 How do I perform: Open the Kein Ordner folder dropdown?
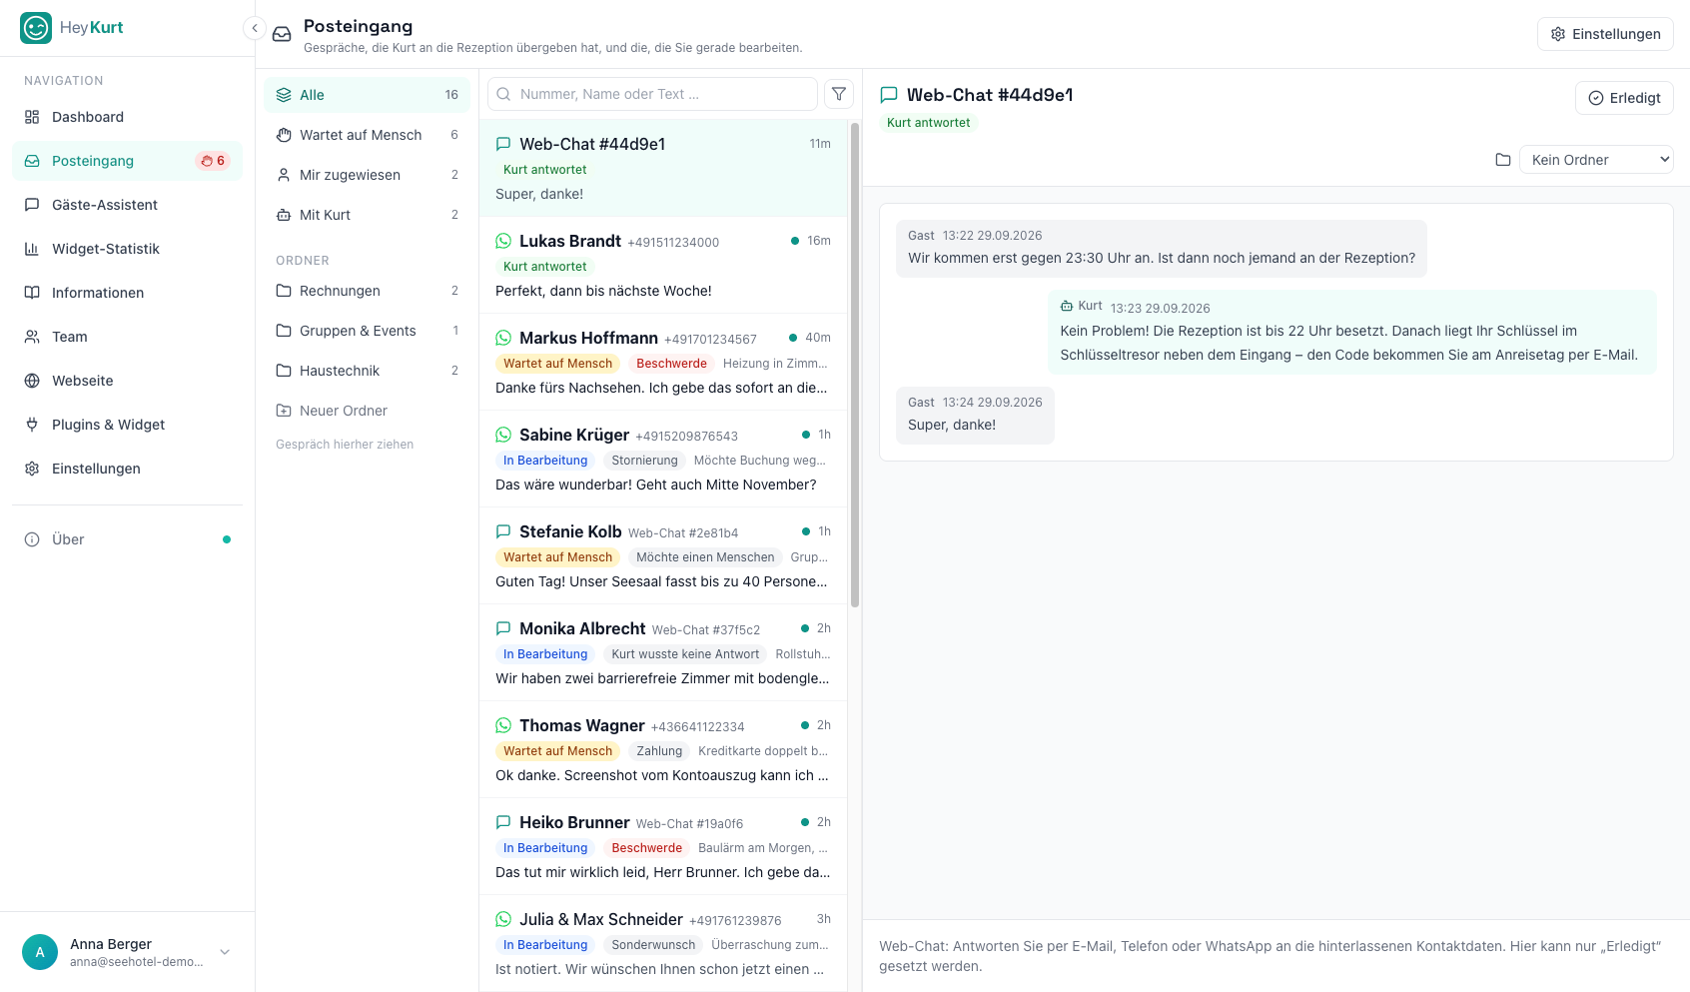(1596, 160)
